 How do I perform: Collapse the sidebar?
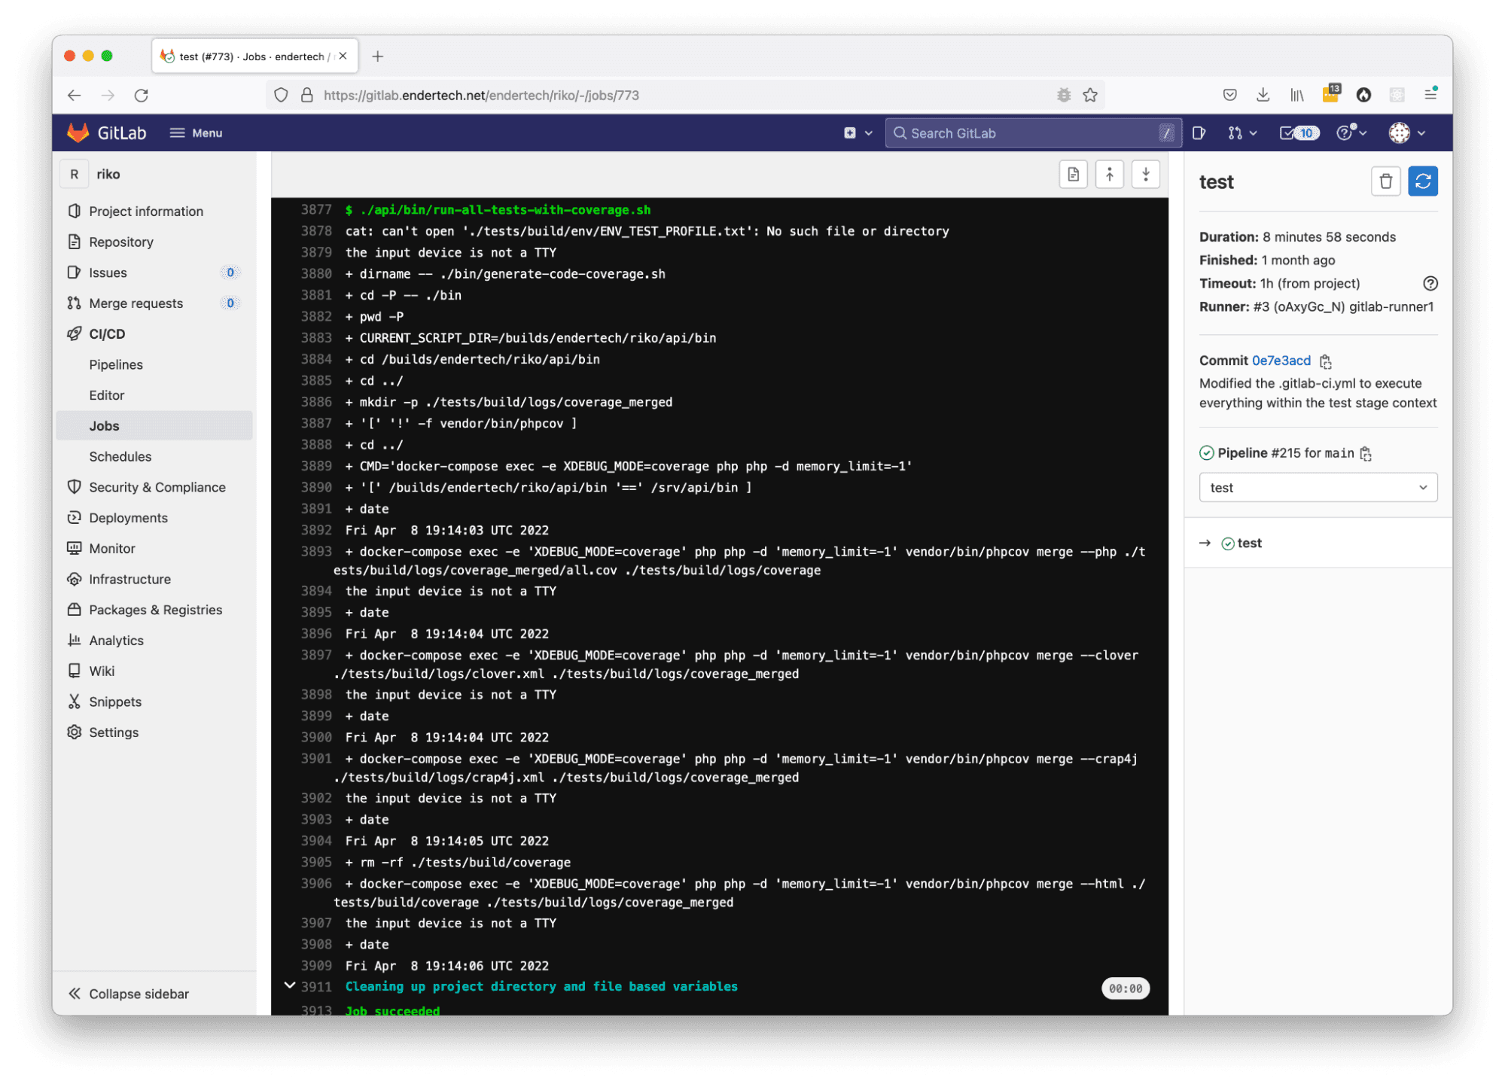point(129,994)
